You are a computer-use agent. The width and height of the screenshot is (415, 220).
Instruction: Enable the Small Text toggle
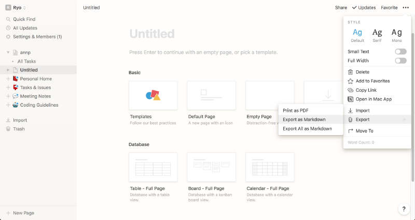(x=400, y=51)
